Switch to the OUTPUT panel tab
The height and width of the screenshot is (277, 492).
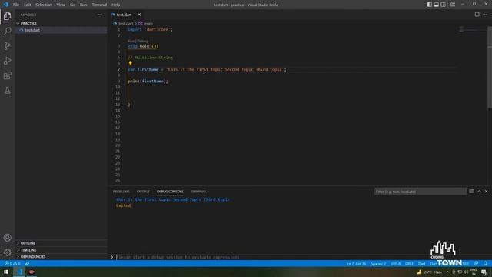[x=143, y=192]
